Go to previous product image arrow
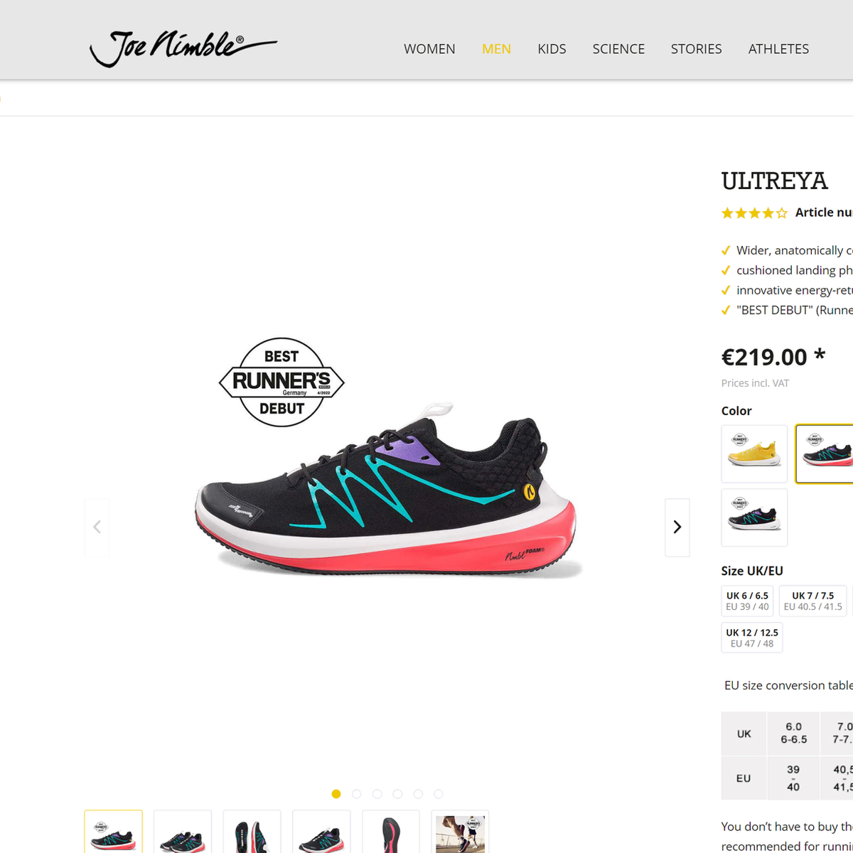853x853 pixels. click(97, 527)
